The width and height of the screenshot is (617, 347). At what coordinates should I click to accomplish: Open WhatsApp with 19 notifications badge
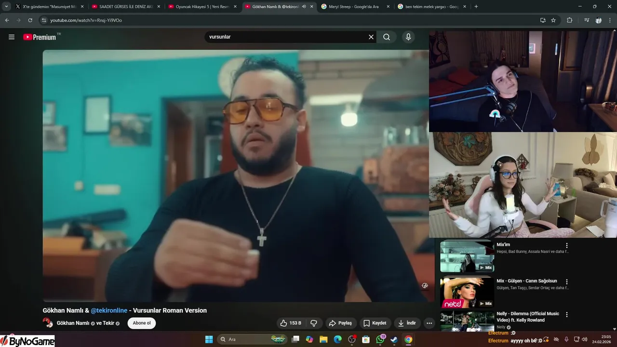(380, 339)
